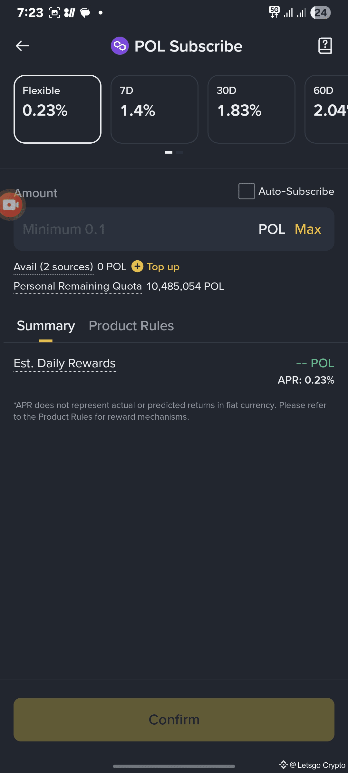
Task: Tap the POL token logo in header
Action: pos(120,46)
